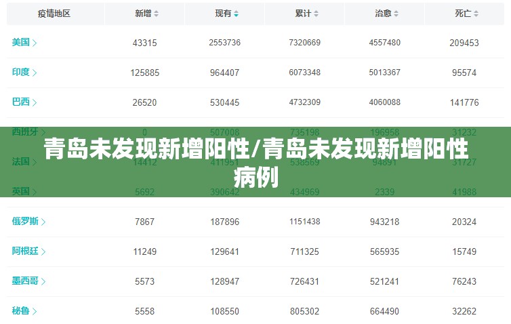Select the 美国 active cases value 2553736
This screenshot has height=324, width=511.
(x=224, y=43)
